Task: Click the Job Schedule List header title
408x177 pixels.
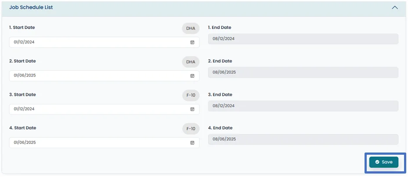Action: point(31,7)
